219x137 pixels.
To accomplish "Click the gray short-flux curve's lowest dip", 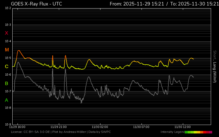I will pos(81,103).
